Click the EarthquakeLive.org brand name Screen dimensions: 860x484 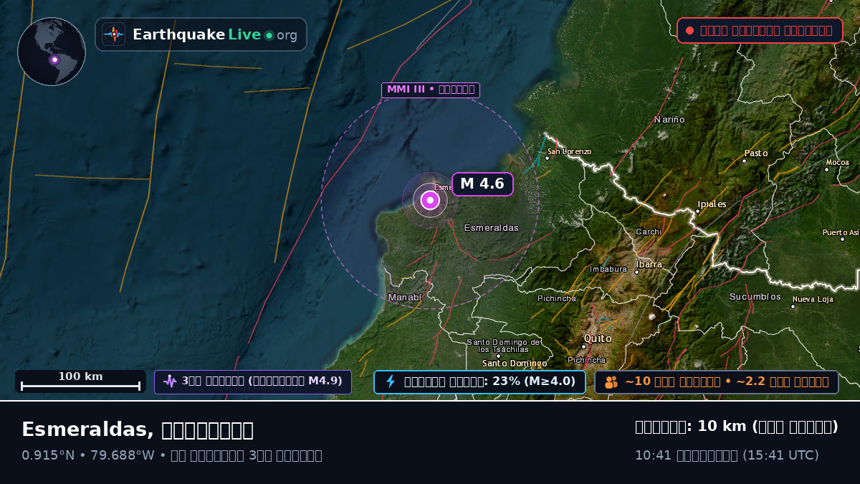tap(215, 34)
